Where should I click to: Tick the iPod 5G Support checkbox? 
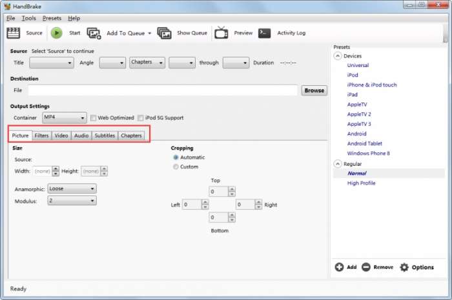coord(140,118)
